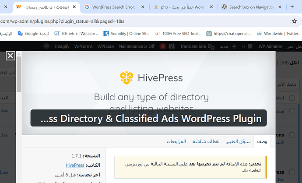Open the HivePress author link
This screenshot has width=302, height=183.
point(75,165)
